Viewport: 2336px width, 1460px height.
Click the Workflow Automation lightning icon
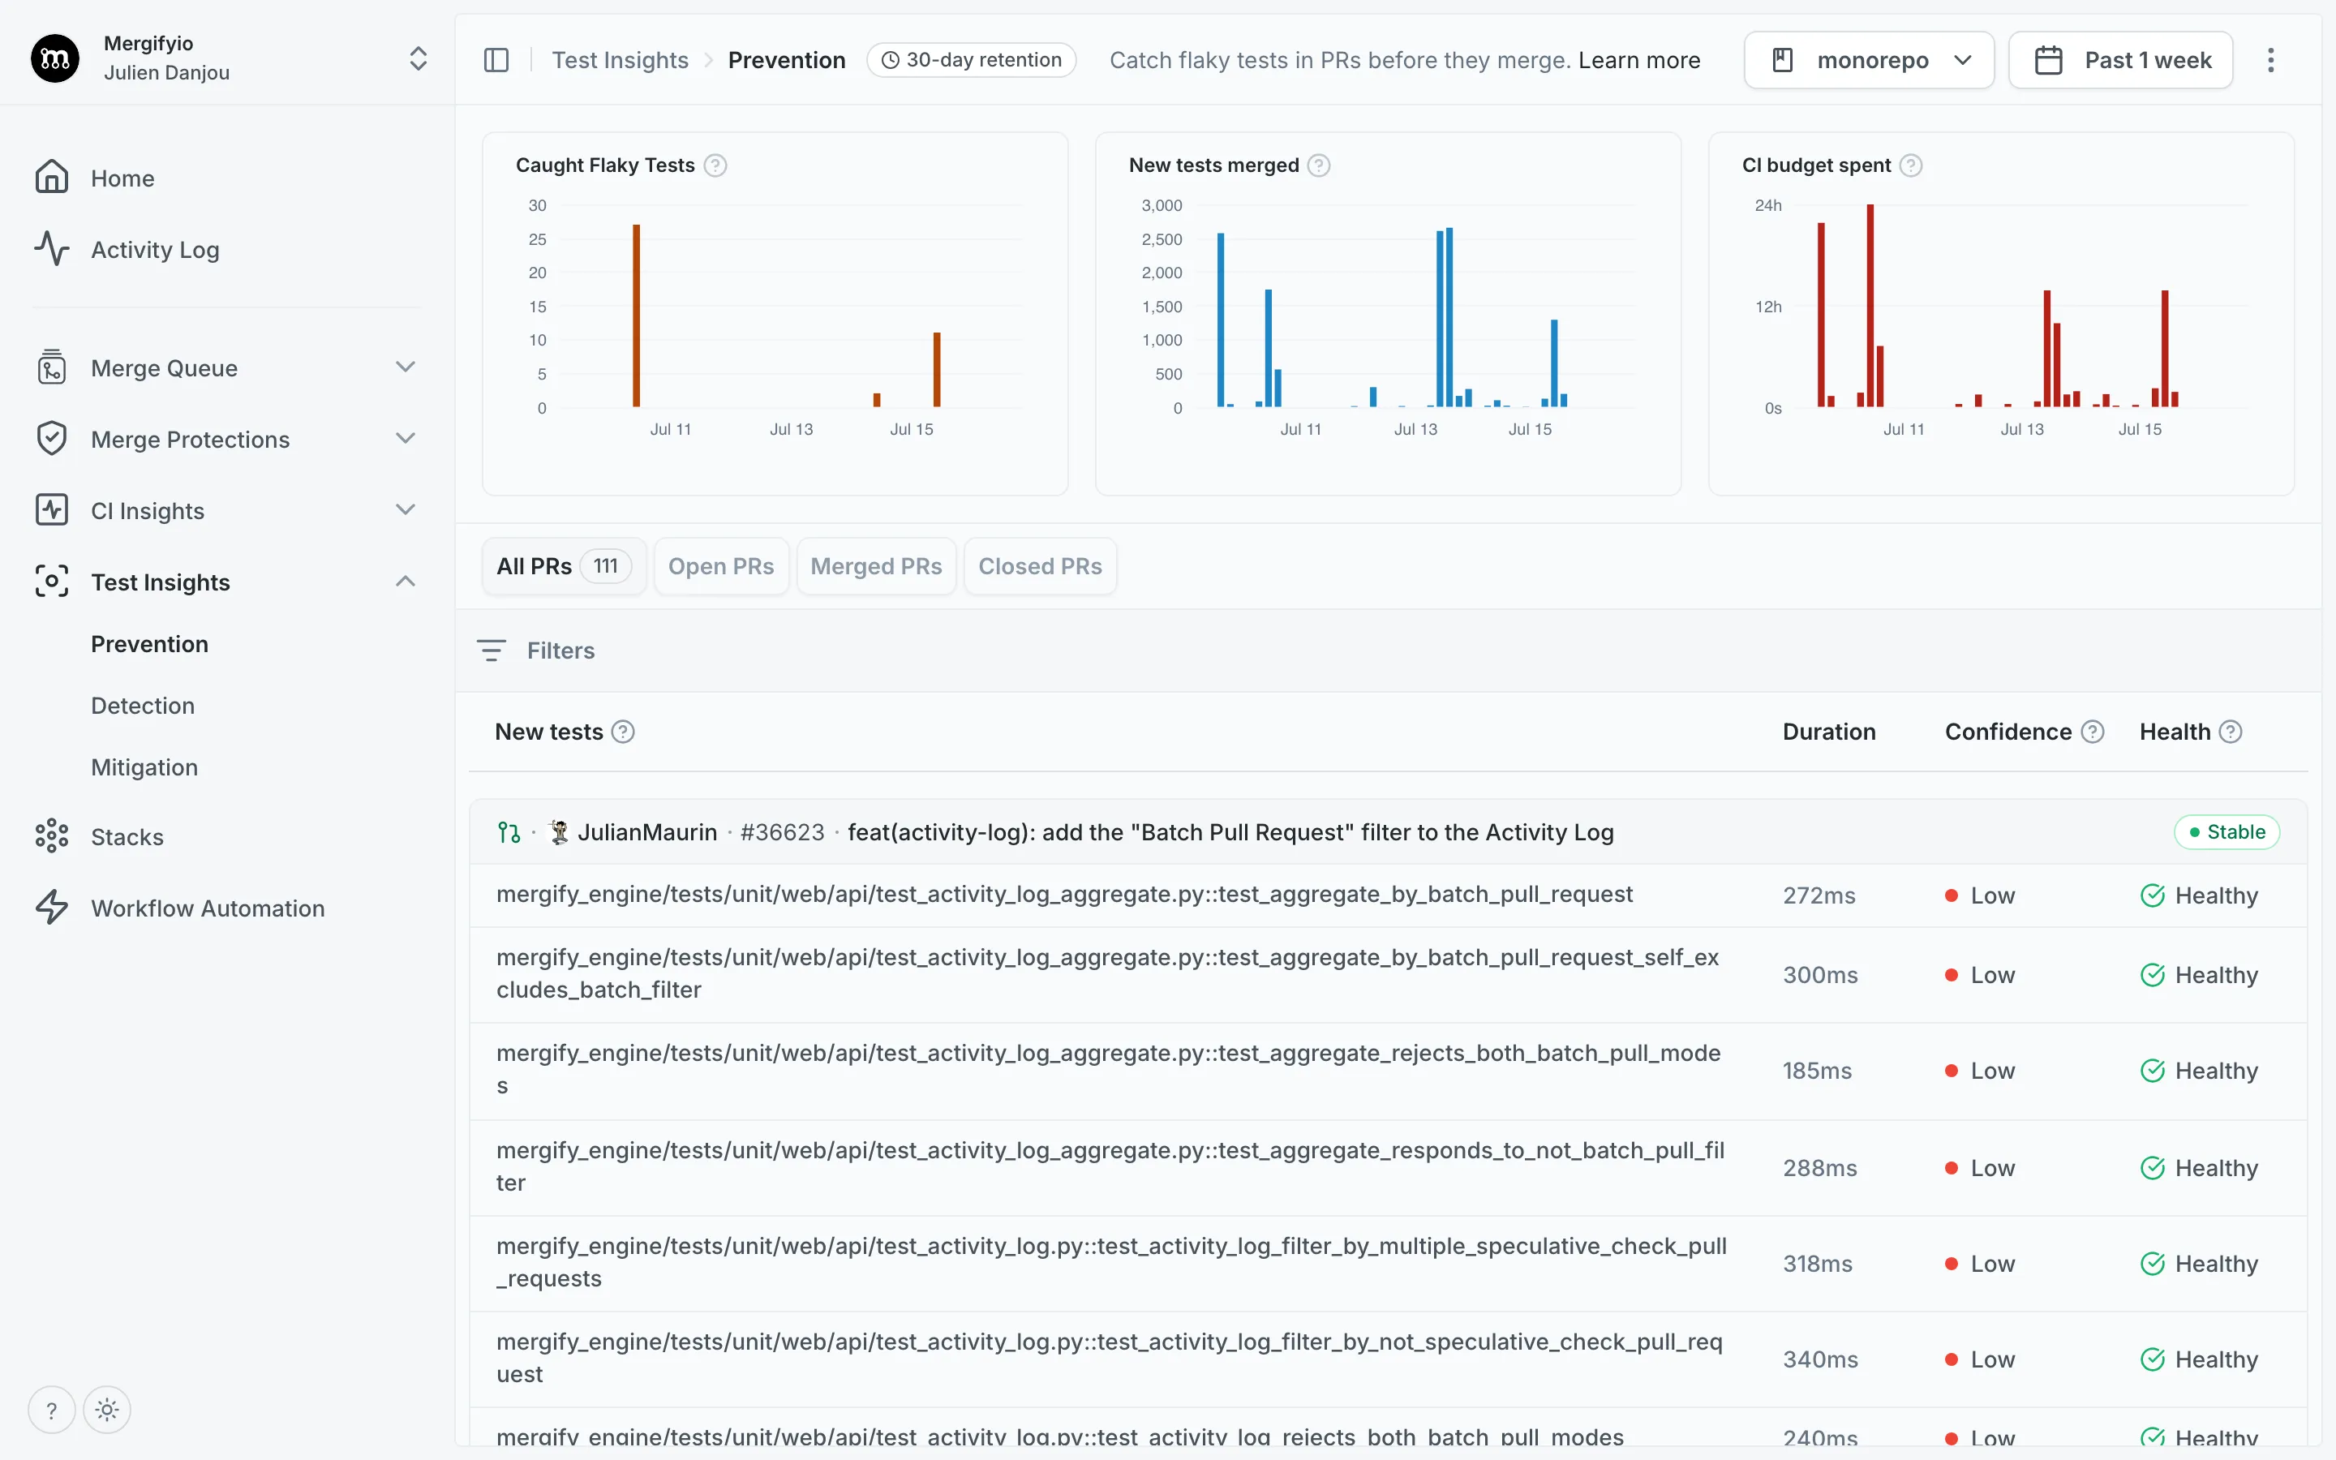[52, 908]
